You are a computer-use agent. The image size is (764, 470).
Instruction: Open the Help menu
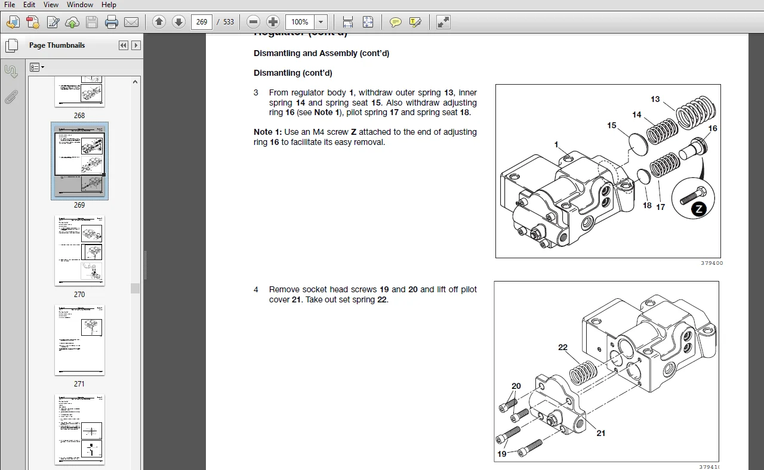[109, 5]
